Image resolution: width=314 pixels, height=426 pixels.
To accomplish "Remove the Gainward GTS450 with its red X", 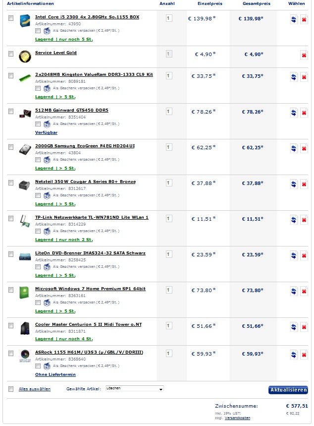I will [x=304, y=113].
